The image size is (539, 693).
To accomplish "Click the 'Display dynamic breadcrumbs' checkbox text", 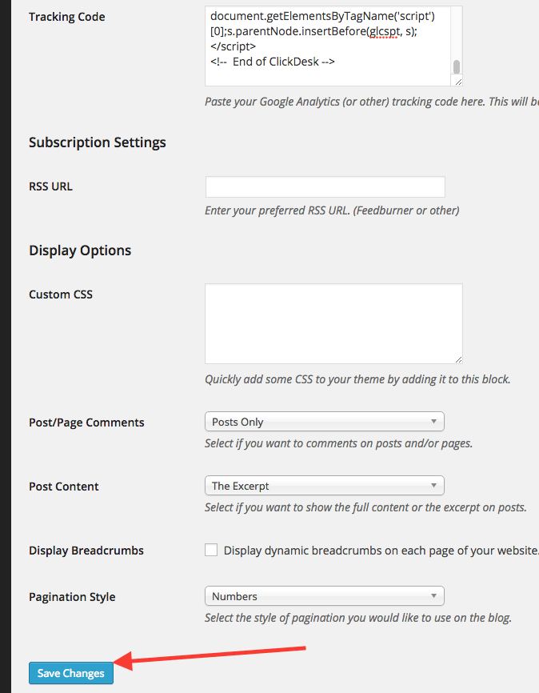I will (381, 551).
